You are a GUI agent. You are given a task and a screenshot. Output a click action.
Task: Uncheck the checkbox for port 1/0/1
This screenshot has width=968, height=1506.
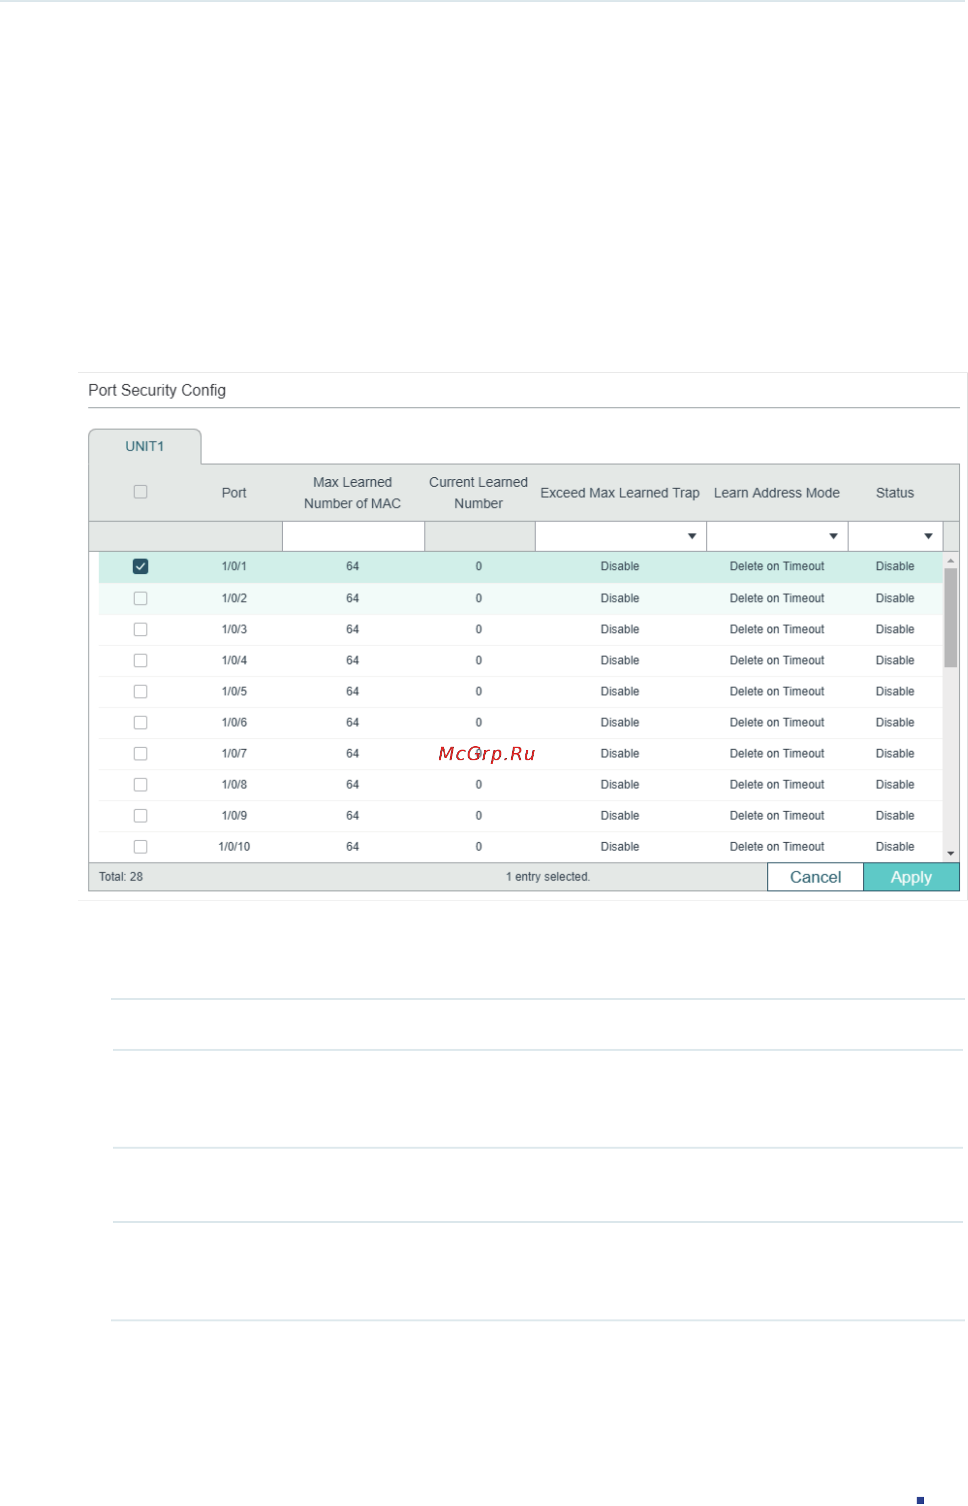click(140, 566)
